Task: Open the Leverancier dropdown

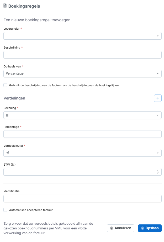Action: click(x=82, y=36)
